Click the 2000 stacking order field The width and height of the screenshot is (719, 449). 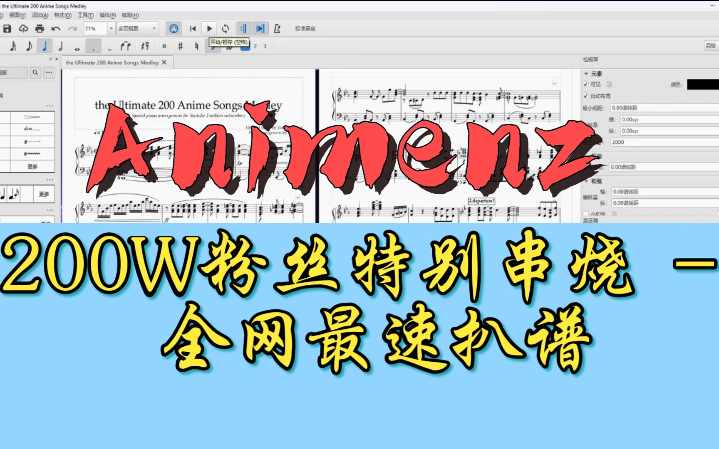664,142
